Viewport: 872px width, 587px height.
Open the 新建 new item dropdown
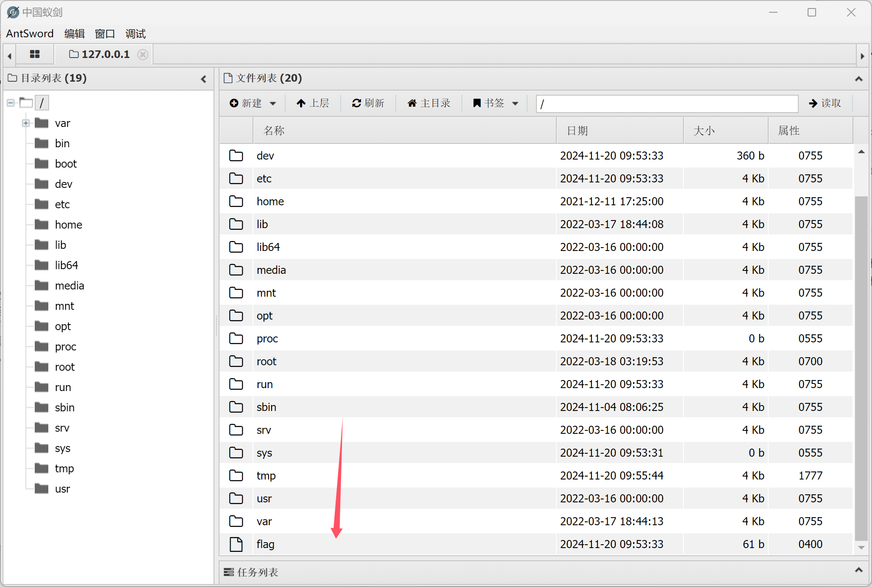click(x=253, y=103)
